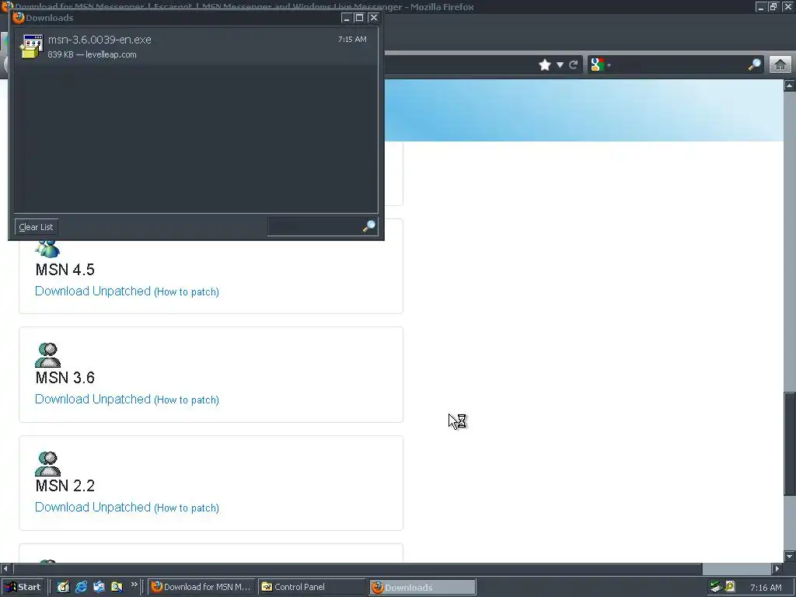
Task: Click the MSN 4.5 buddy icon
Action: click(47, 249)
